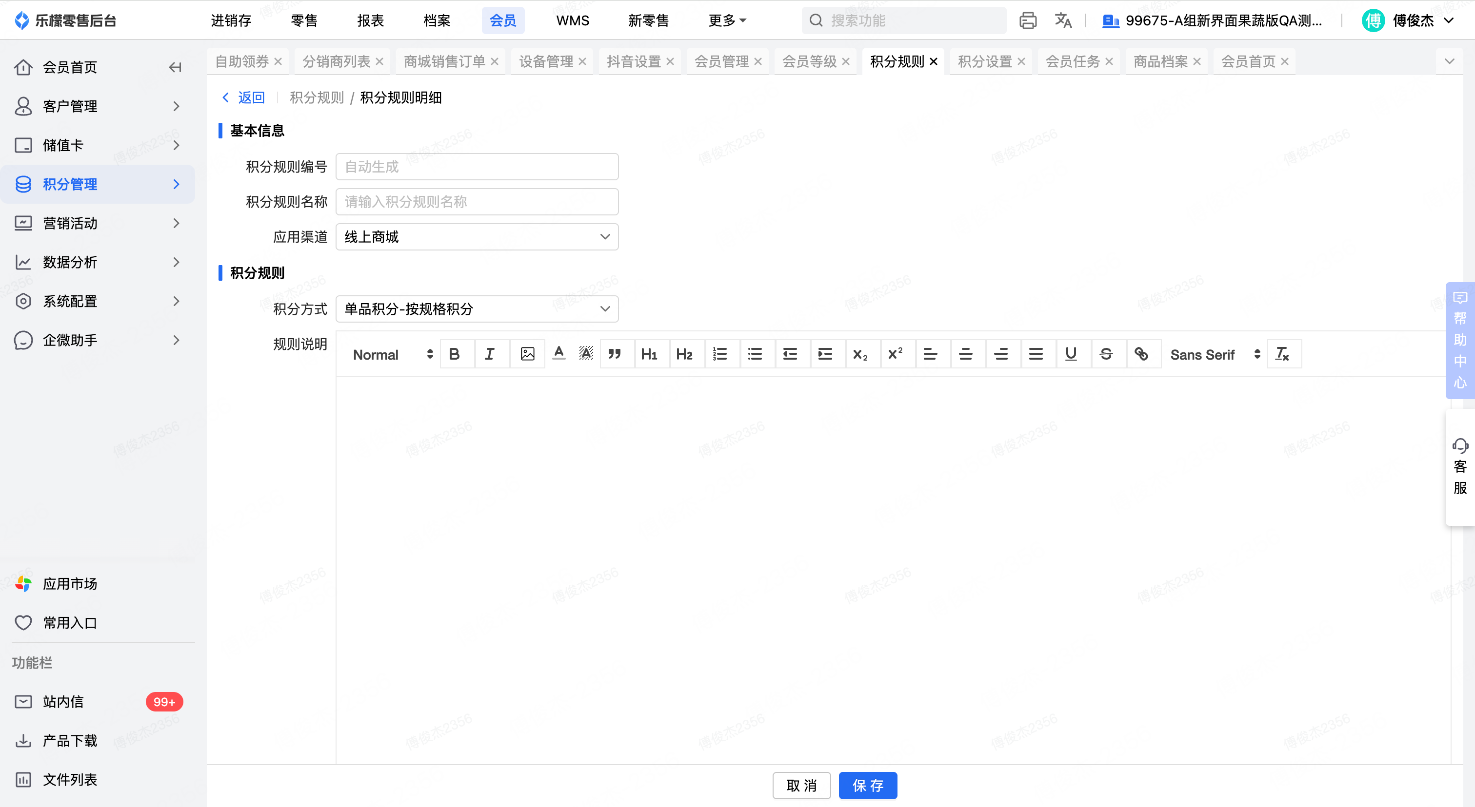Toggle bold formatting in rule editor
This screenshot has width=1475, height=807.
coord(454,354)
